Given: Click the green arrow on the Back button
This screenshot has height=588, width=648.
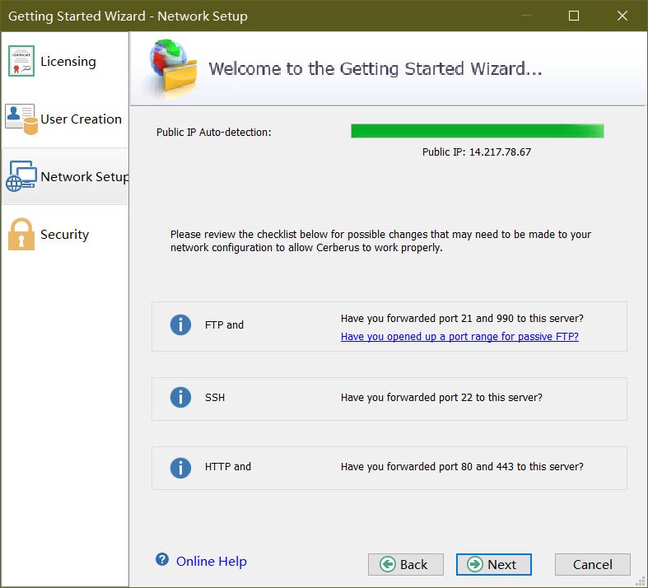Looking at the screenshot, I should pyautogui.click(x=388, y=564).
